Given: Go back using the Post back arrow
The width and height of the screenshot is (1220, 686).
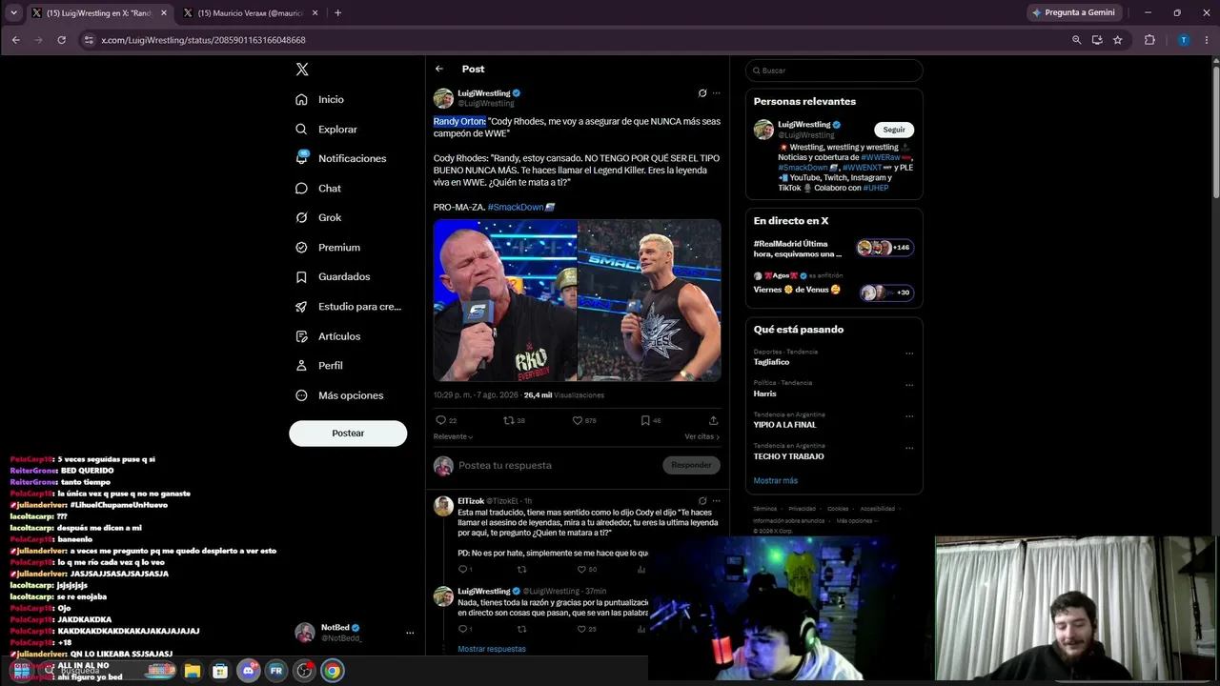Looking at the screenshot, I should [x=439, y=69].
